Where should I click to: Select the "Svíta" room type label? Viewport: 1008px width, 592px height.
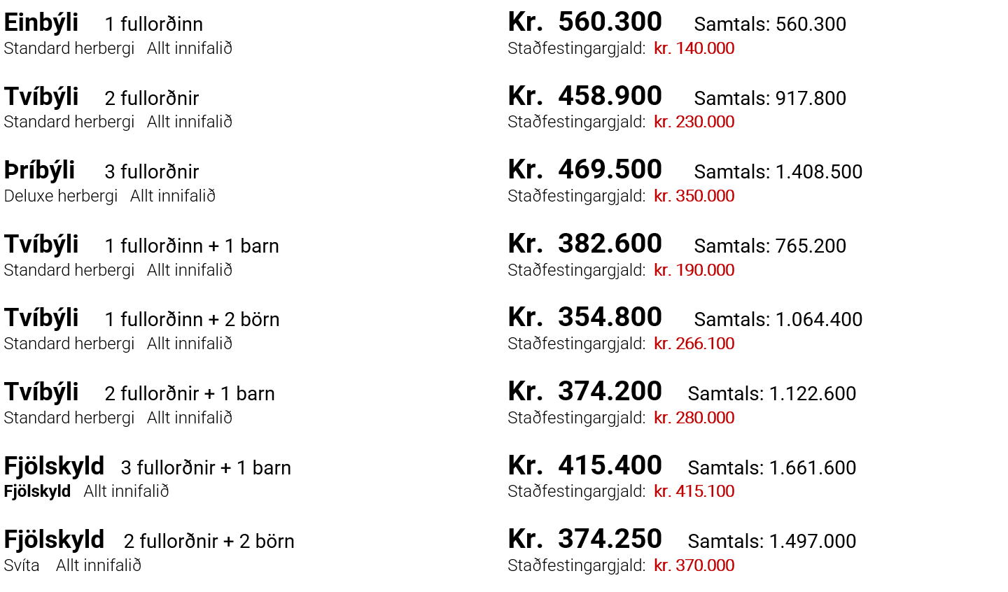(22, 565)
